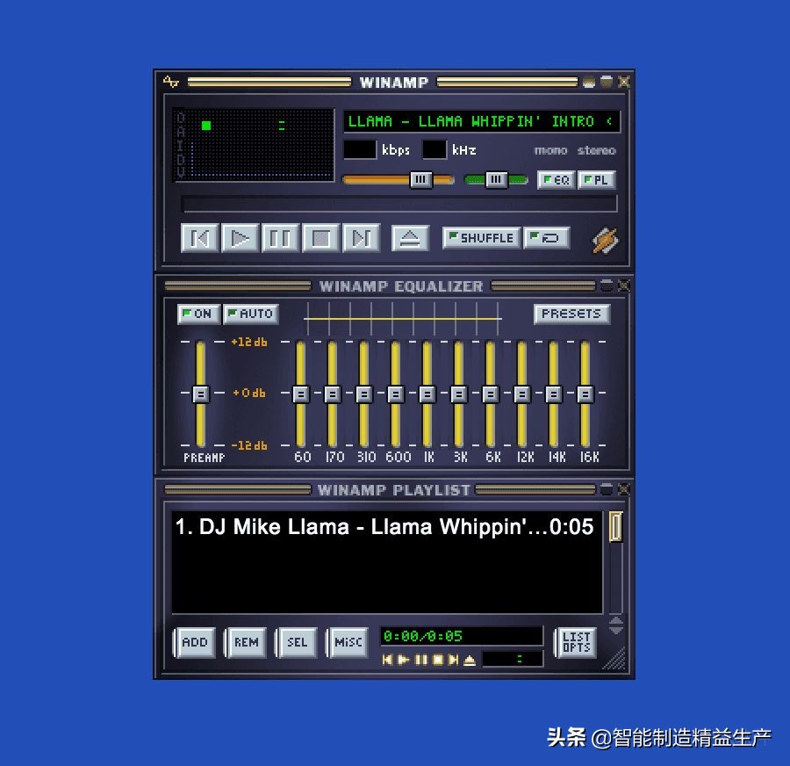Click the 16K band slider

585,394
